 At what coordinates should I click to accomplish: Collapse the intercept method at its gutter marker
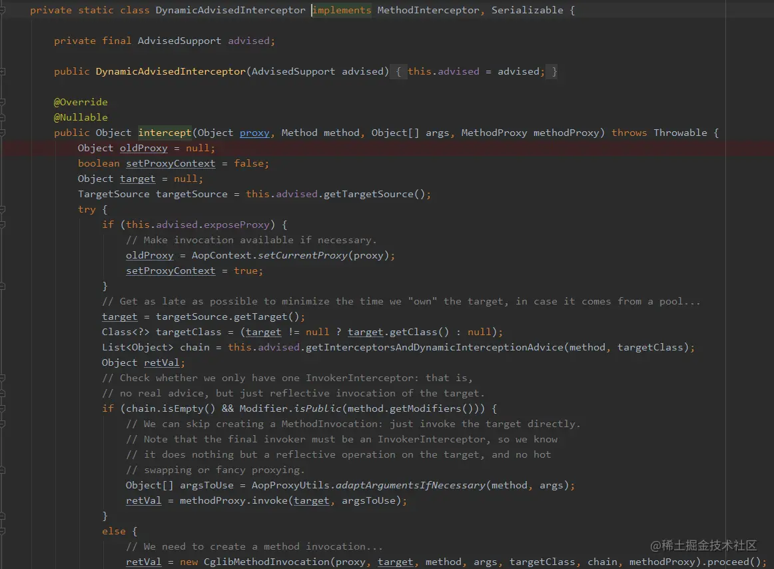coord(2,133)
